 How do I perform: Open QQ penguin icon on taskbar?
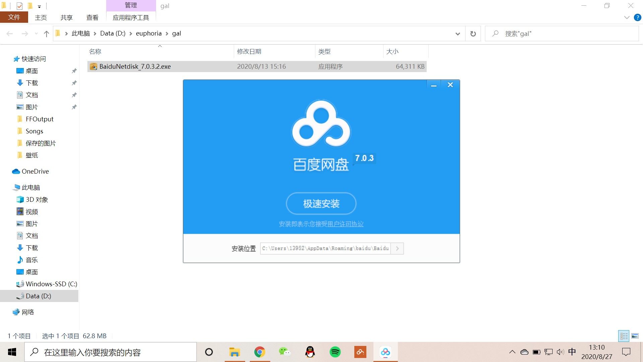pos(310,352)
